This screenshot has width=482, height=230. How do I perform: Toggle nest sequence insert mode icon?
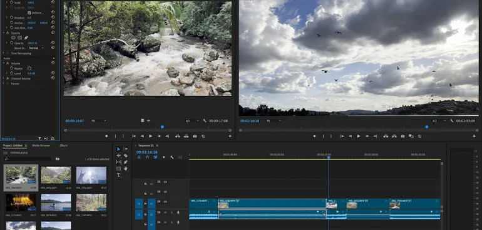pyautogui.click(x=139, y=157)
